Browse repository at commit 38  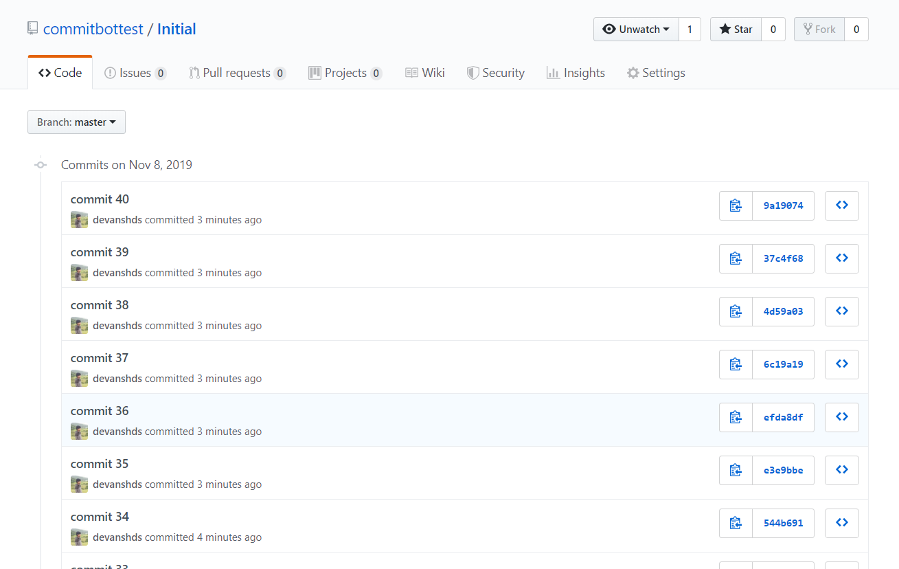click(842, 311)
